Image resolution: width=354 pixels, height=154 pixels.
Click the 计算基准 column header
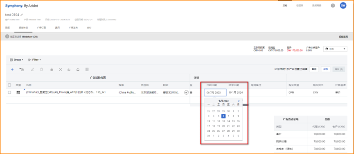[x=340, y=85]
